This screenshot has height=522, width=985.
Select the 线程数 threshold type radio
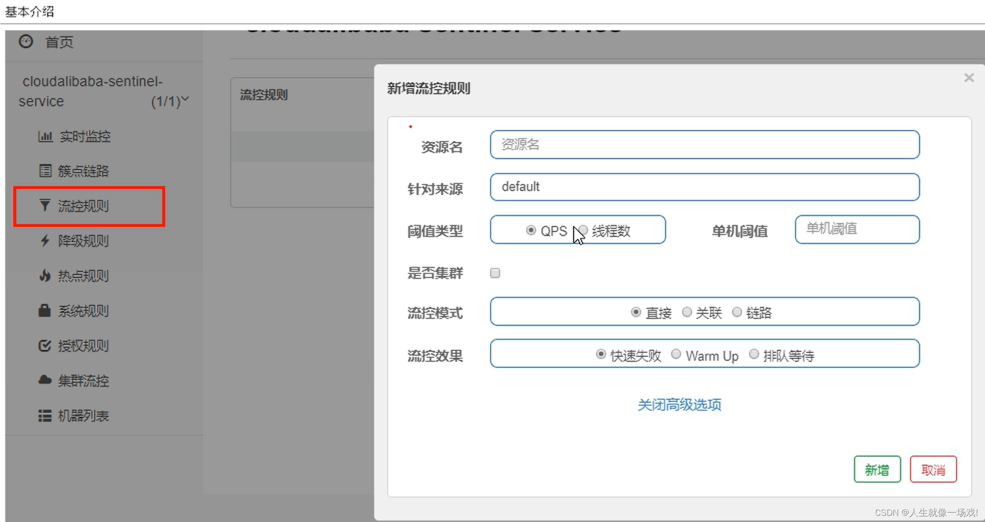tap(584, 230)
